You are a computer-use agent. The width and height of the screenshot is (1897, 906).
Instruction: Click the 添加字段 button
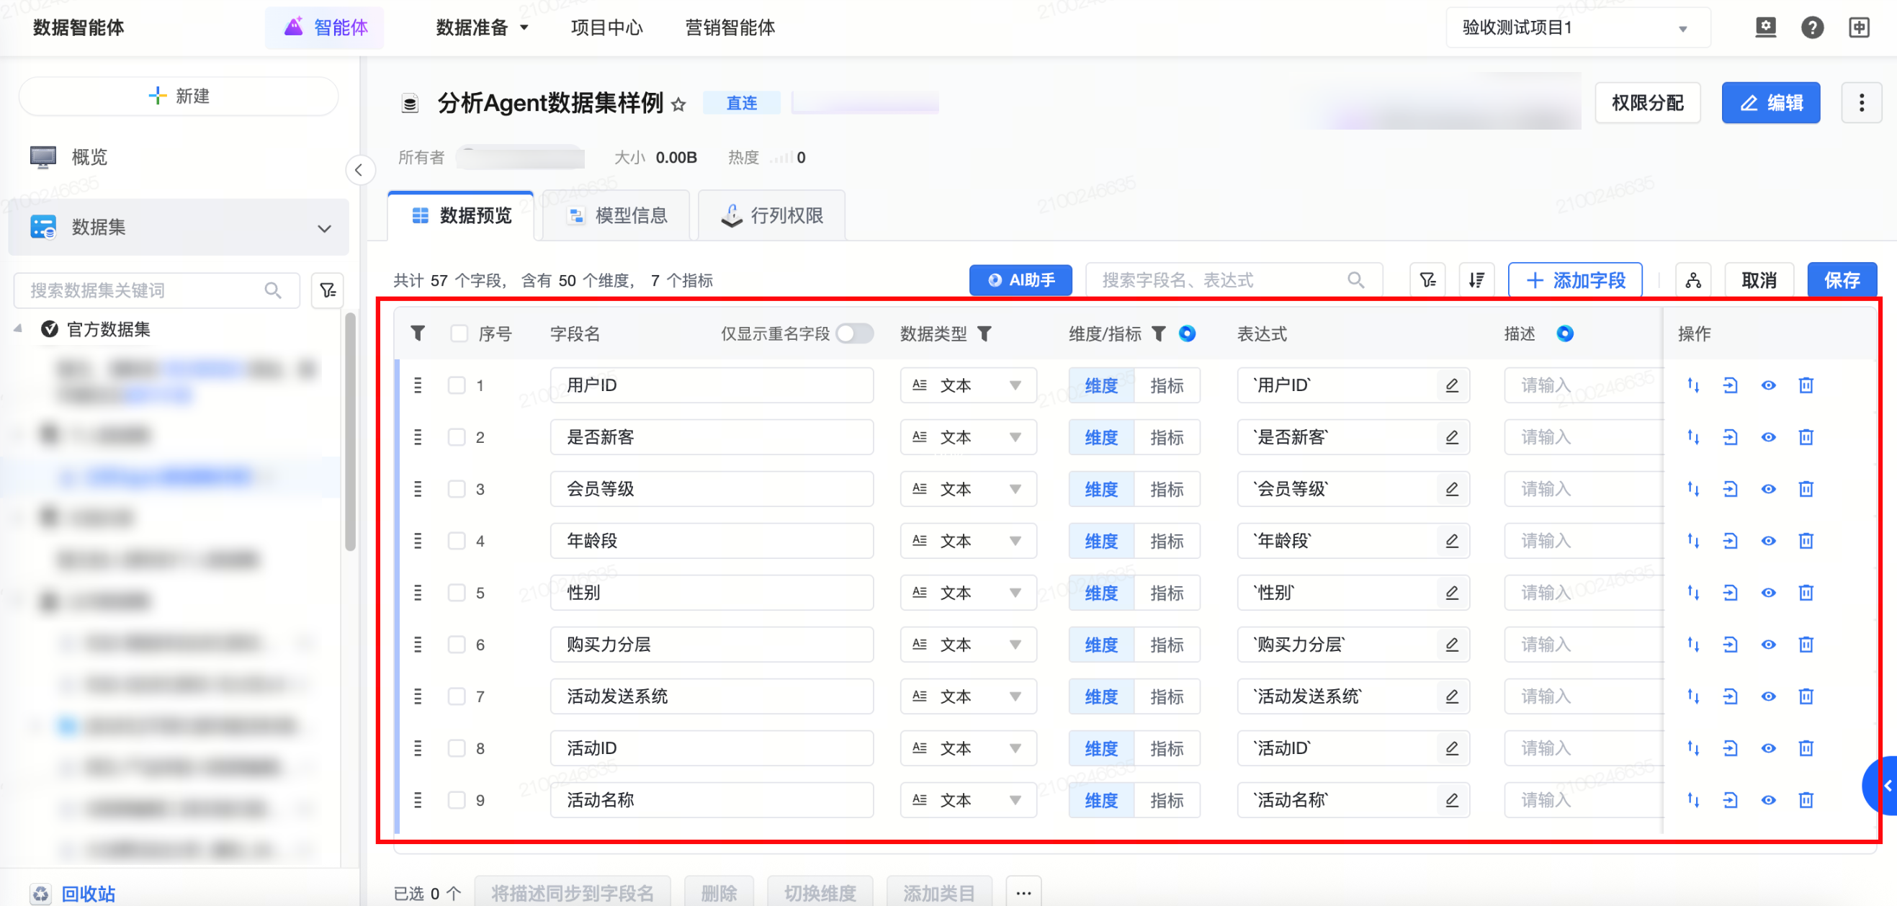coord(1575,280)
